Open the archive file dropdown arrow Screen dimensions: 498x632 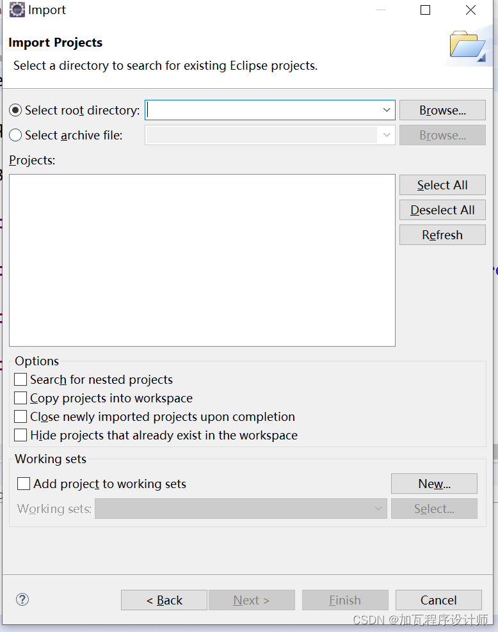click(387, 135)
